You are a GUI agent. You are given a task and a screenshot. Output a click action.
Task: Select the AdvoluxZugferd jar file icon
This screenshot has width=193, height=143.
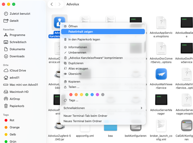click(59, 126)
